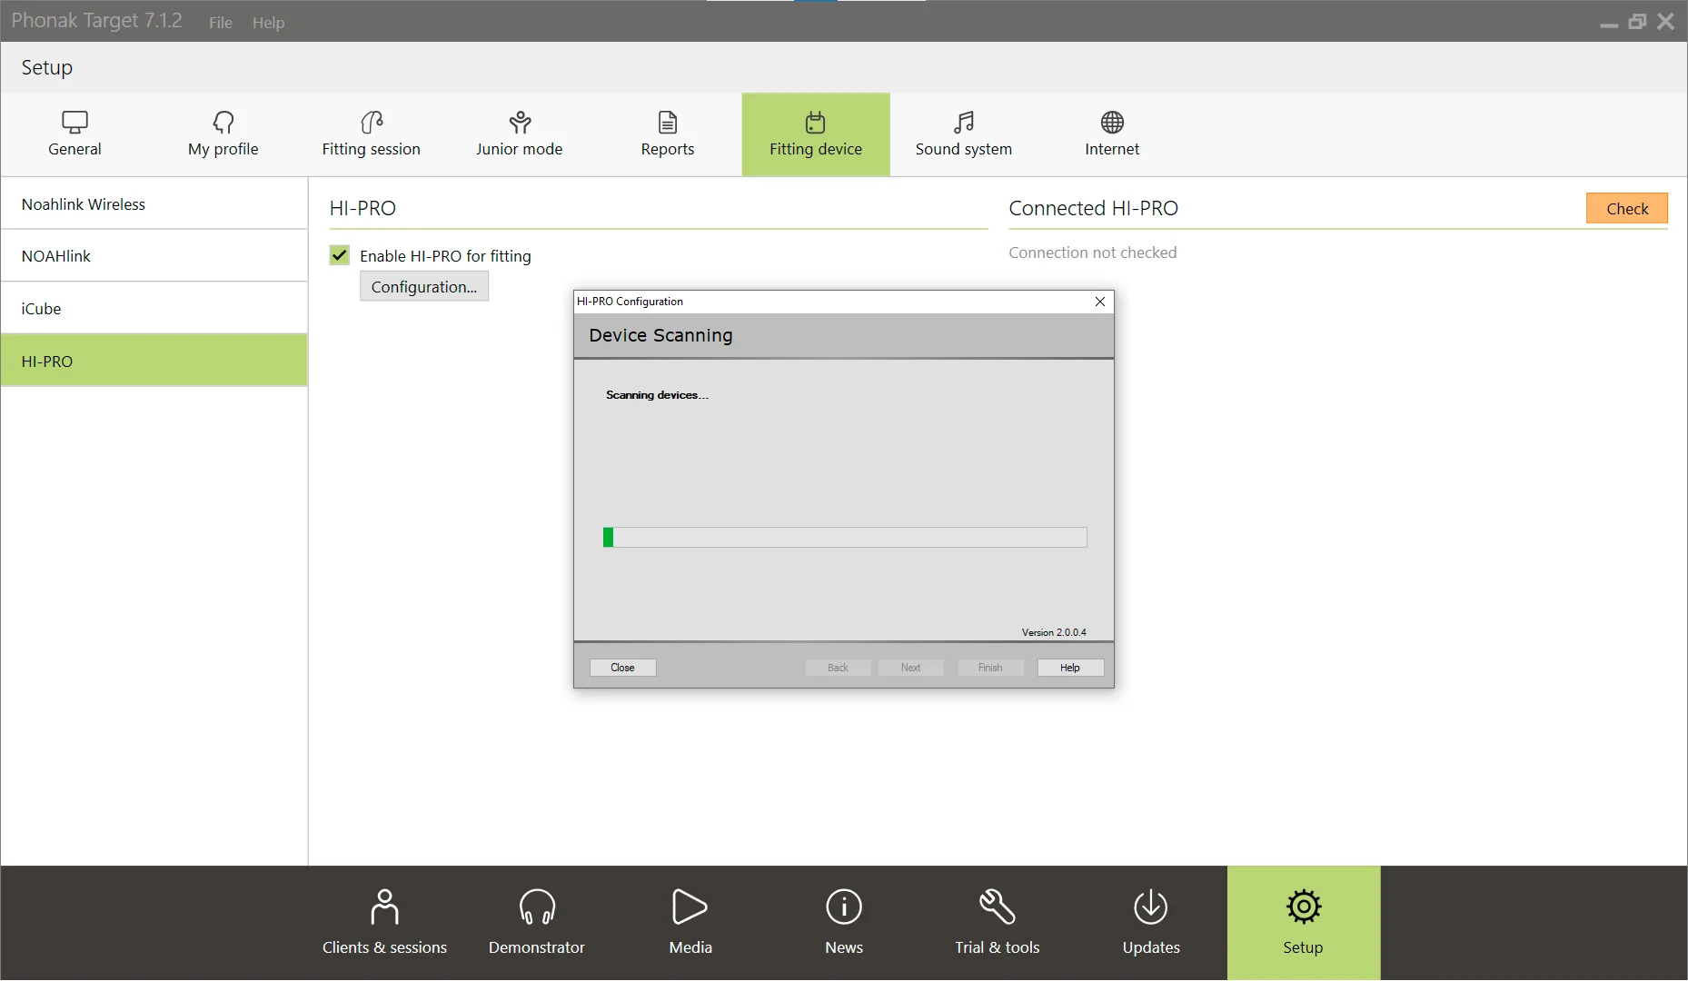
Task: Open Trial & tools section
Action: (x=998, y=923)
